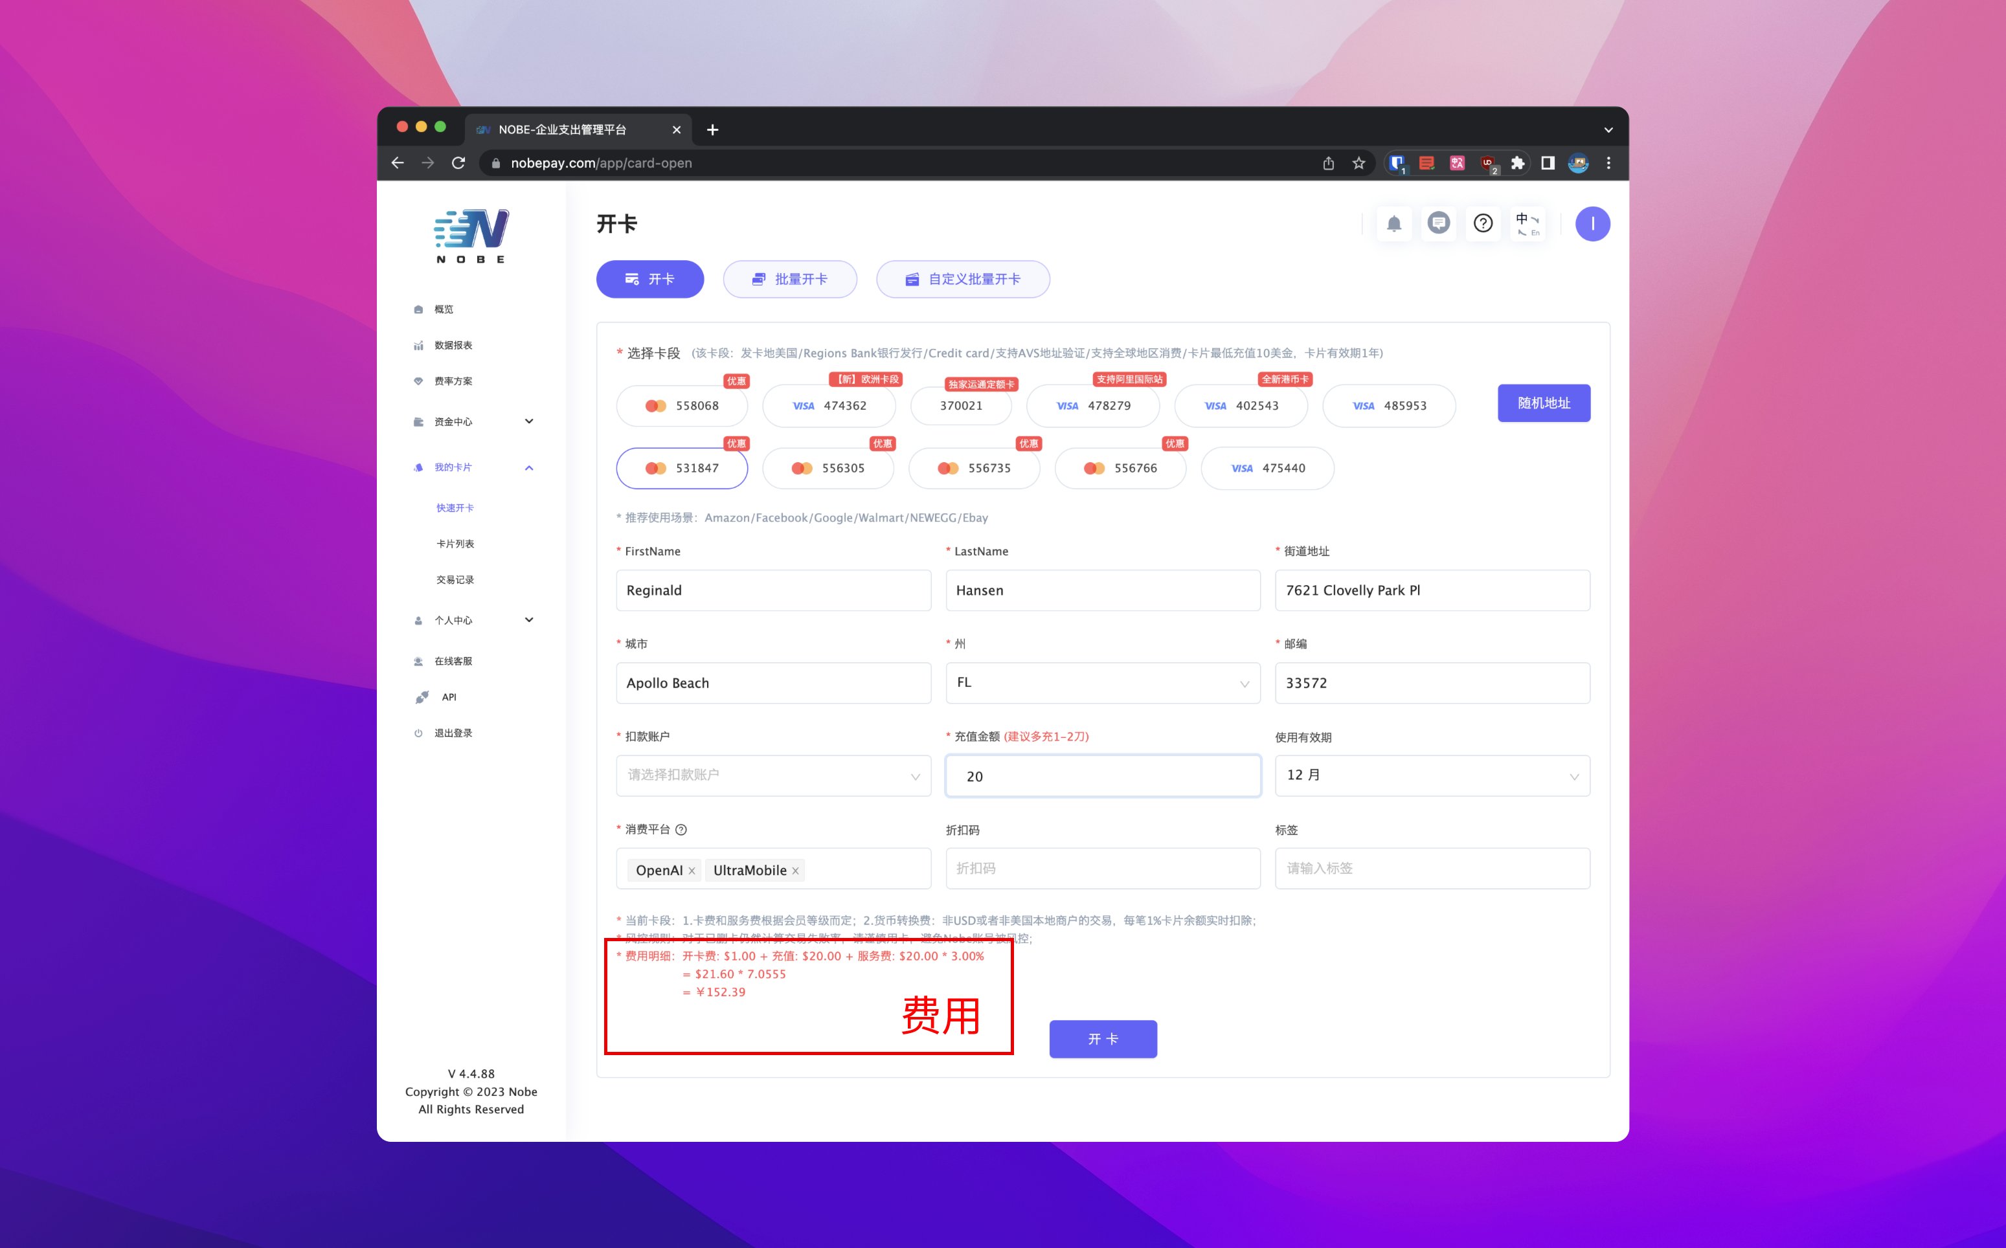Click the 充值金额 input field
2006x1248 pixels.
tap(1103, 776)
